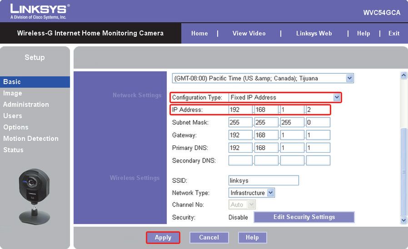The image size is (408, 249).
Task: Open Administration section in sidebar
Action: (26, 105)
